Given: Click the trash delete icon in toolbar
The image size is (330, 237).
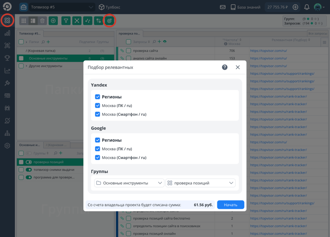Looking at the screenshot, I should click(x=42, y=20).
